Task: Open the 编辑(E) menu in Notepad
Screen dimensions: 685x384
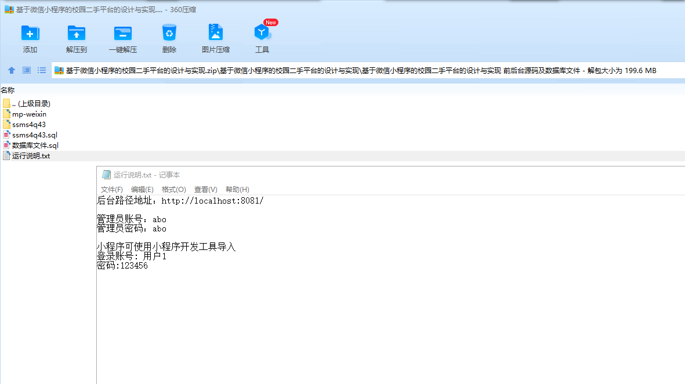Action: 143,189
